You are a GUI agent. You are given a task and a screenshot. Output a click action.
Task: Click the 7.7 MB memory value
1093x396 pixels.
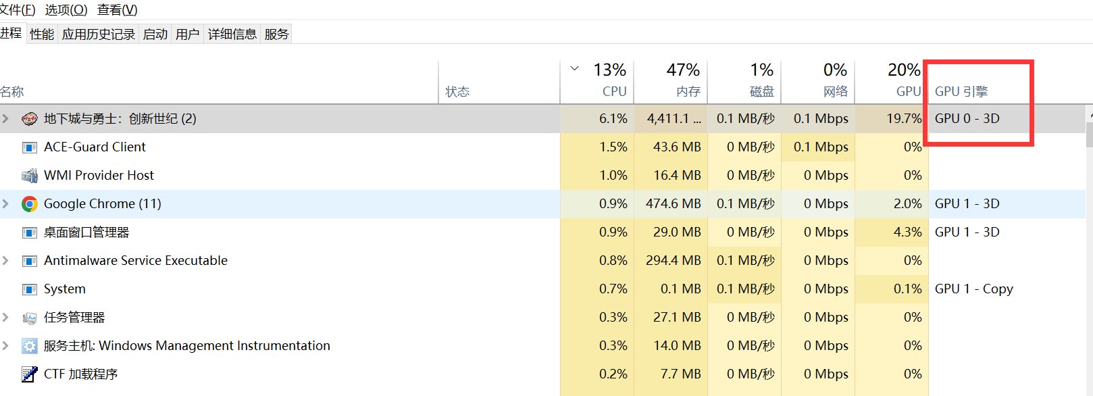click(680, 374)
